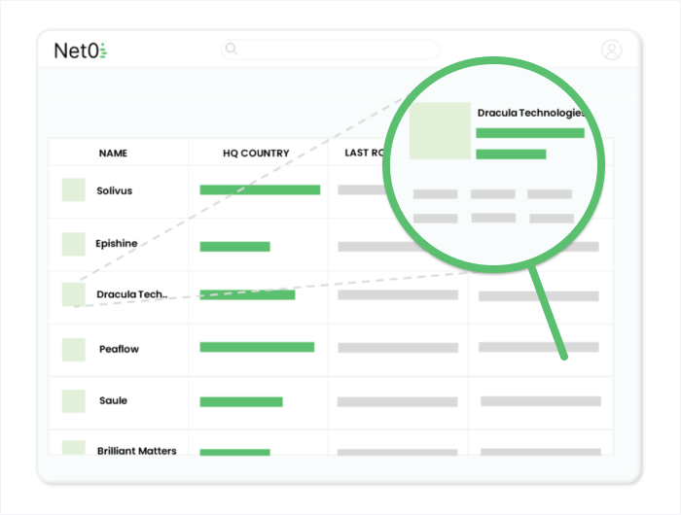Click the Solivus logo thumbnail
This screenshot has width=681, height=515.
click(x=73, y=189)
